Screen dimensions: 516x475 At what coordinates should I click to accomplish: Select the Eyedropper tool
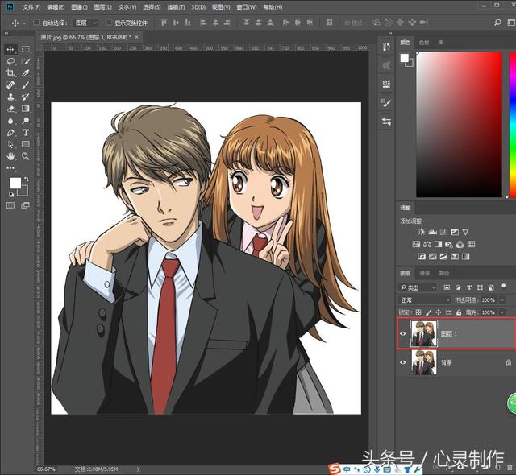[x=25, y=73]
